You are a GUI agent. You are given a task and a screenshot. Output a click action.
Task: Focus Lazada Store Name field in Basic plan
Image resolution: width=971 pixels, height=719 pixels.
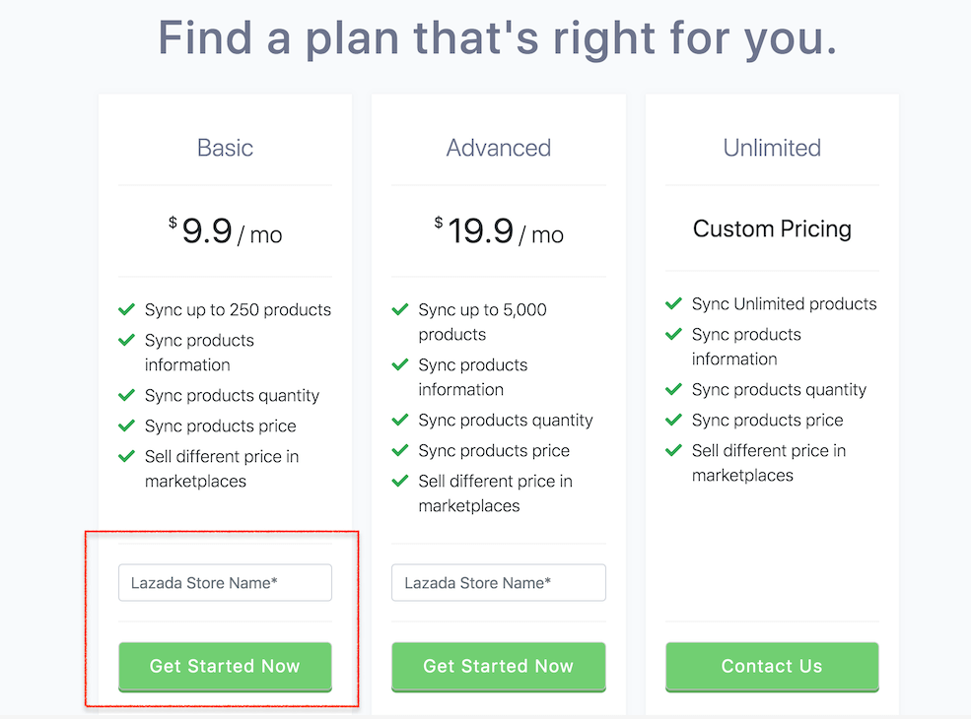tap(225, 582)
